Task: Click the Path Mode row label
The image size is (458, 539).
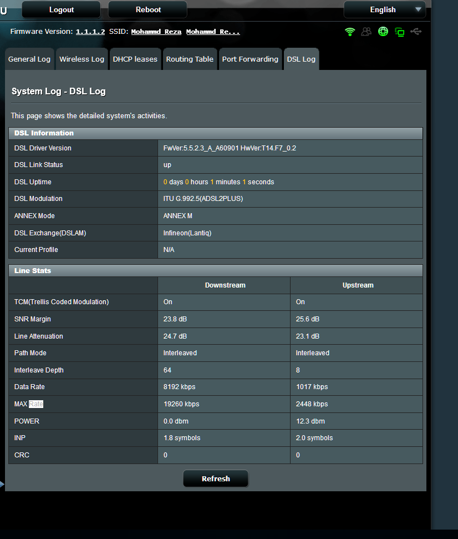Action: 30,353
